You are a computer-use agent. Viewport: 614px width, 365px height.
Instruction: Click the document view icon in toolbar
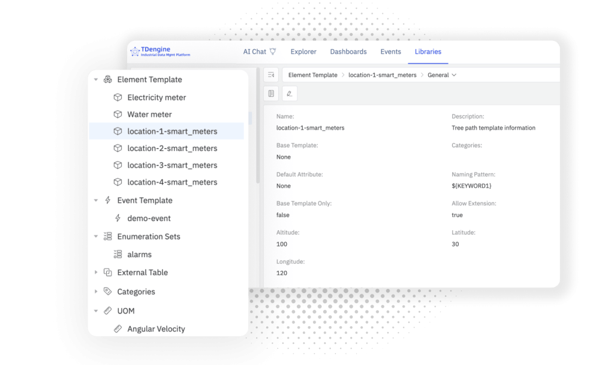(x=272, y=93)
